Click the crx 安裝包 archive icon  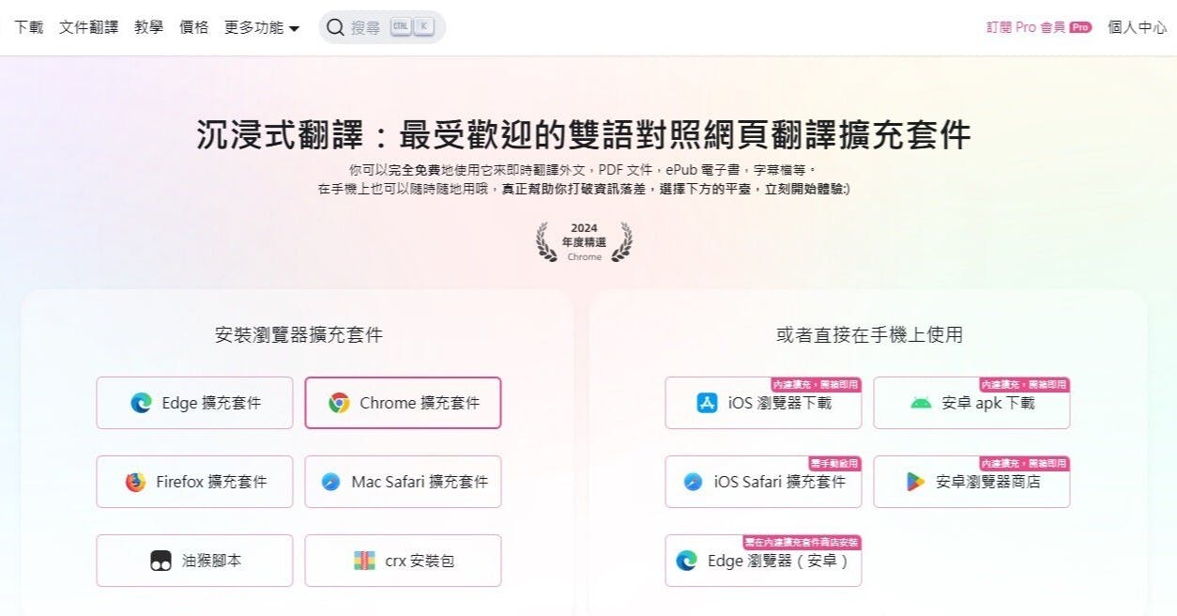[x=365, y=561]
